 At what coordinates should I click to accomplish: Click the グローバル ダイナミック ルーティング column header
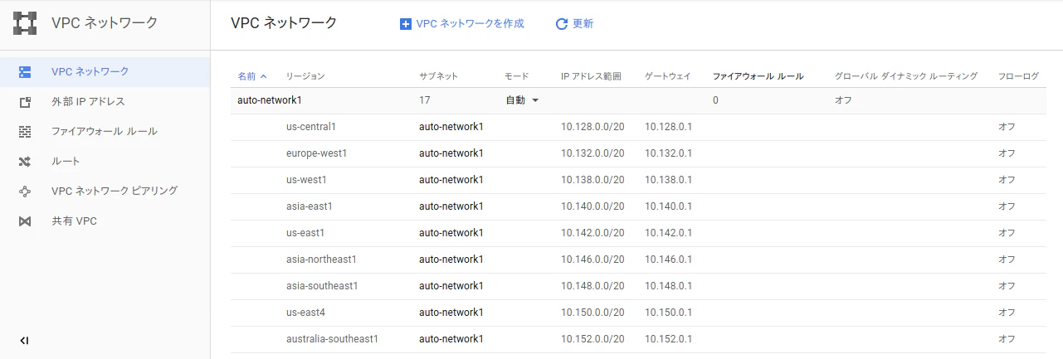906,75
